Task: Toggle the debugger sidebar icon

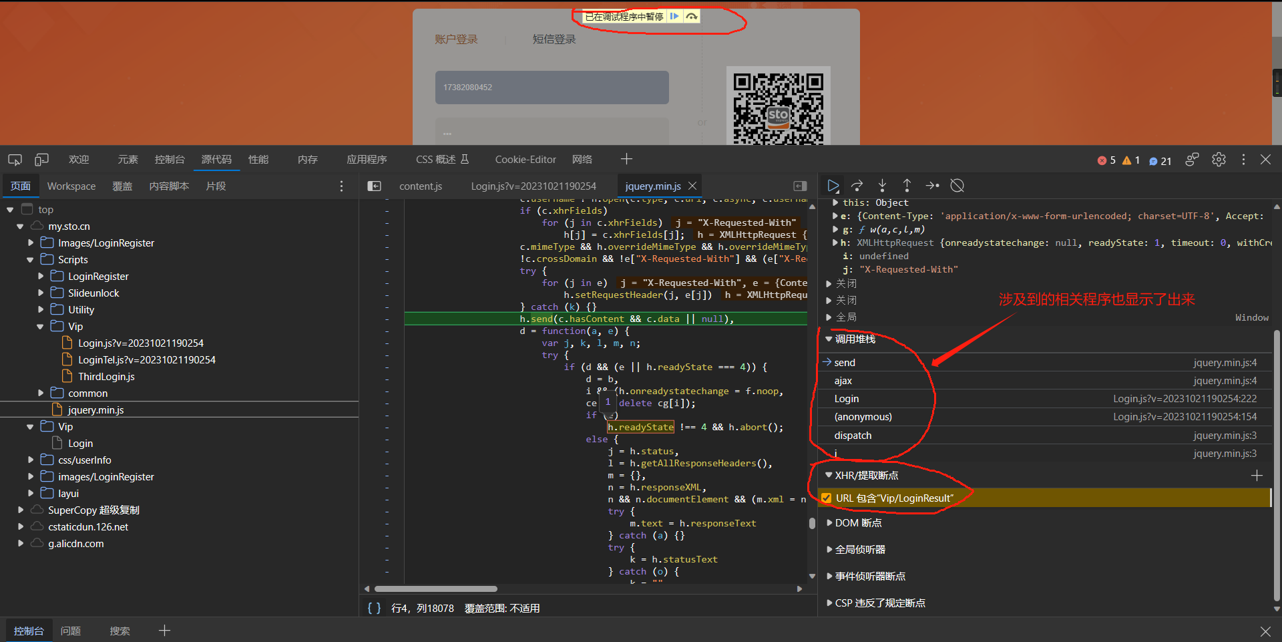Action: pos(800,186)
